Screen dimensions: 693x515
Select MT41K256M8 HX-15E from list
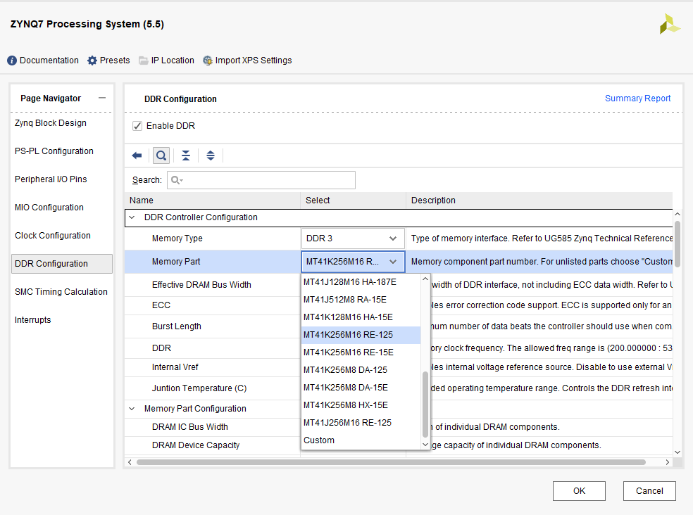(x=361, y=405)
